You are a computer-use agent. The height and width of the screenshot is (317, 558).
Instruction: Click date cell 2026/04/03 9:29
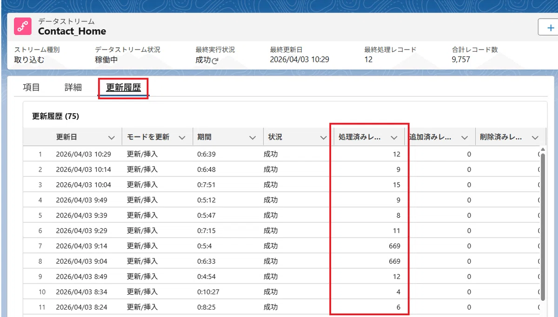coord(81,231)
